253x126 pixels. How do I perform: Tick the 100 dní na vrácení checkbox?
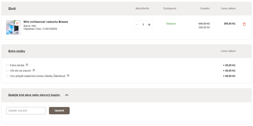7,70
